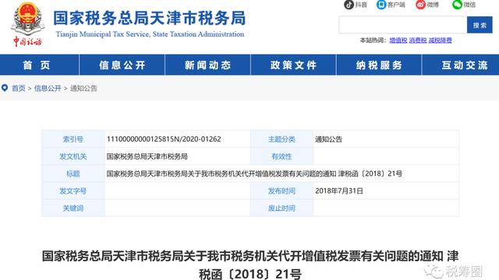Open 新闻动态 navigation menu
499x280 pixels.
[x=208, y=65]
